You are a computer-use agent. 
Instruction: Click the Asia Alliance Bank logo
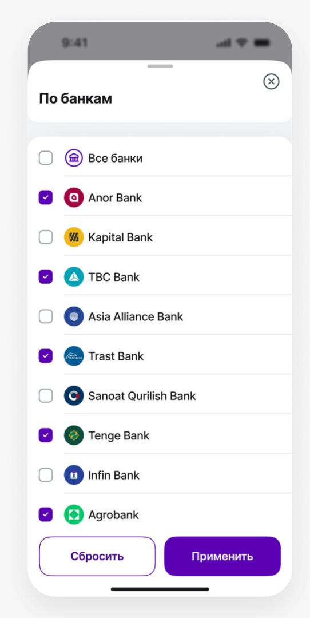[x=74, y=316]
